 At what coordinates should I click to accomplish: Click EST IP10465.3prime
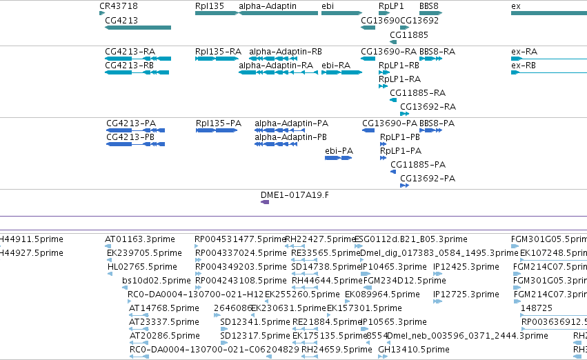tap(366, 274)
